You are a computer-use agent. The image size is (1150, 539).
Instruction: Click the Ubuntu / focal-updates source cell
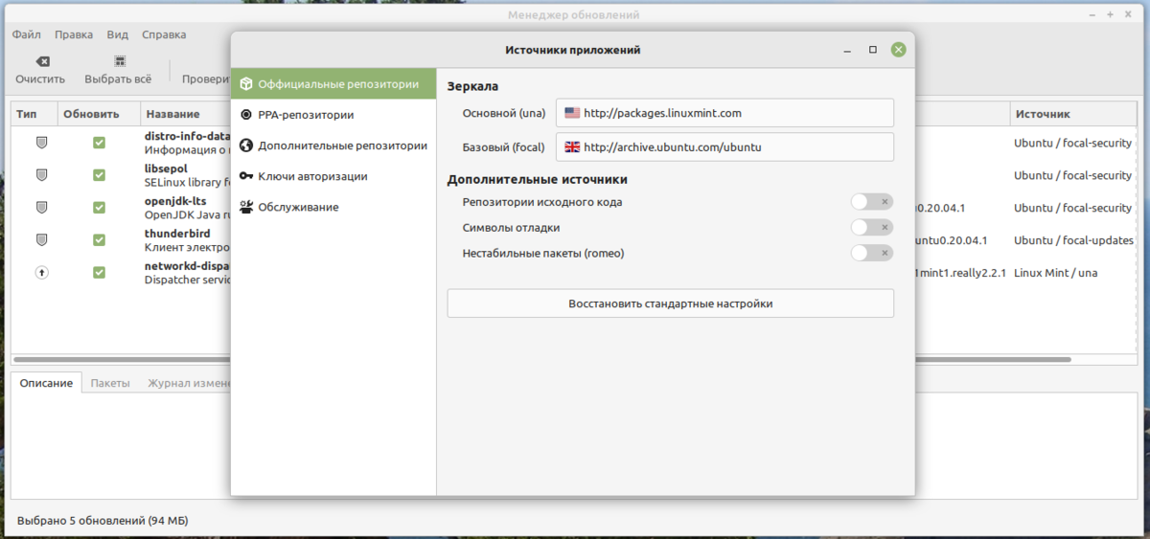[x=1073, y=240]
